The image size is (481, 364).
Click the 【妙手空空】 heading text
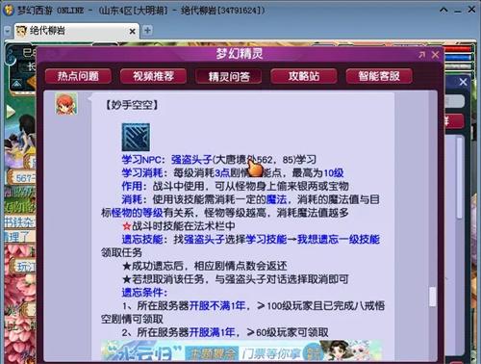pyautogui.click(x=132, y=105)
